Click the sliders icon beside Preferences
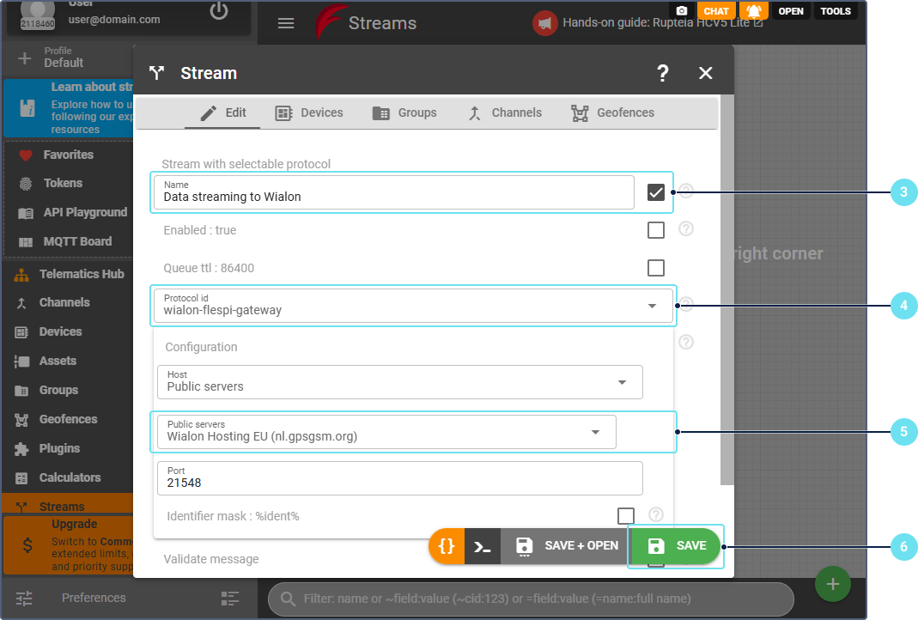This screenshot has height=620, width=918. 24,598
